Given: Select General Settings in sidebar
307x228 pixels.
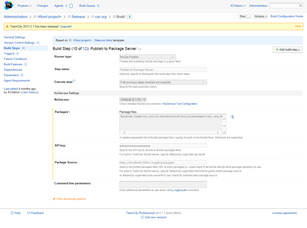Looking at the screenshot, I should pyautogui.click(x=14, y=37).
